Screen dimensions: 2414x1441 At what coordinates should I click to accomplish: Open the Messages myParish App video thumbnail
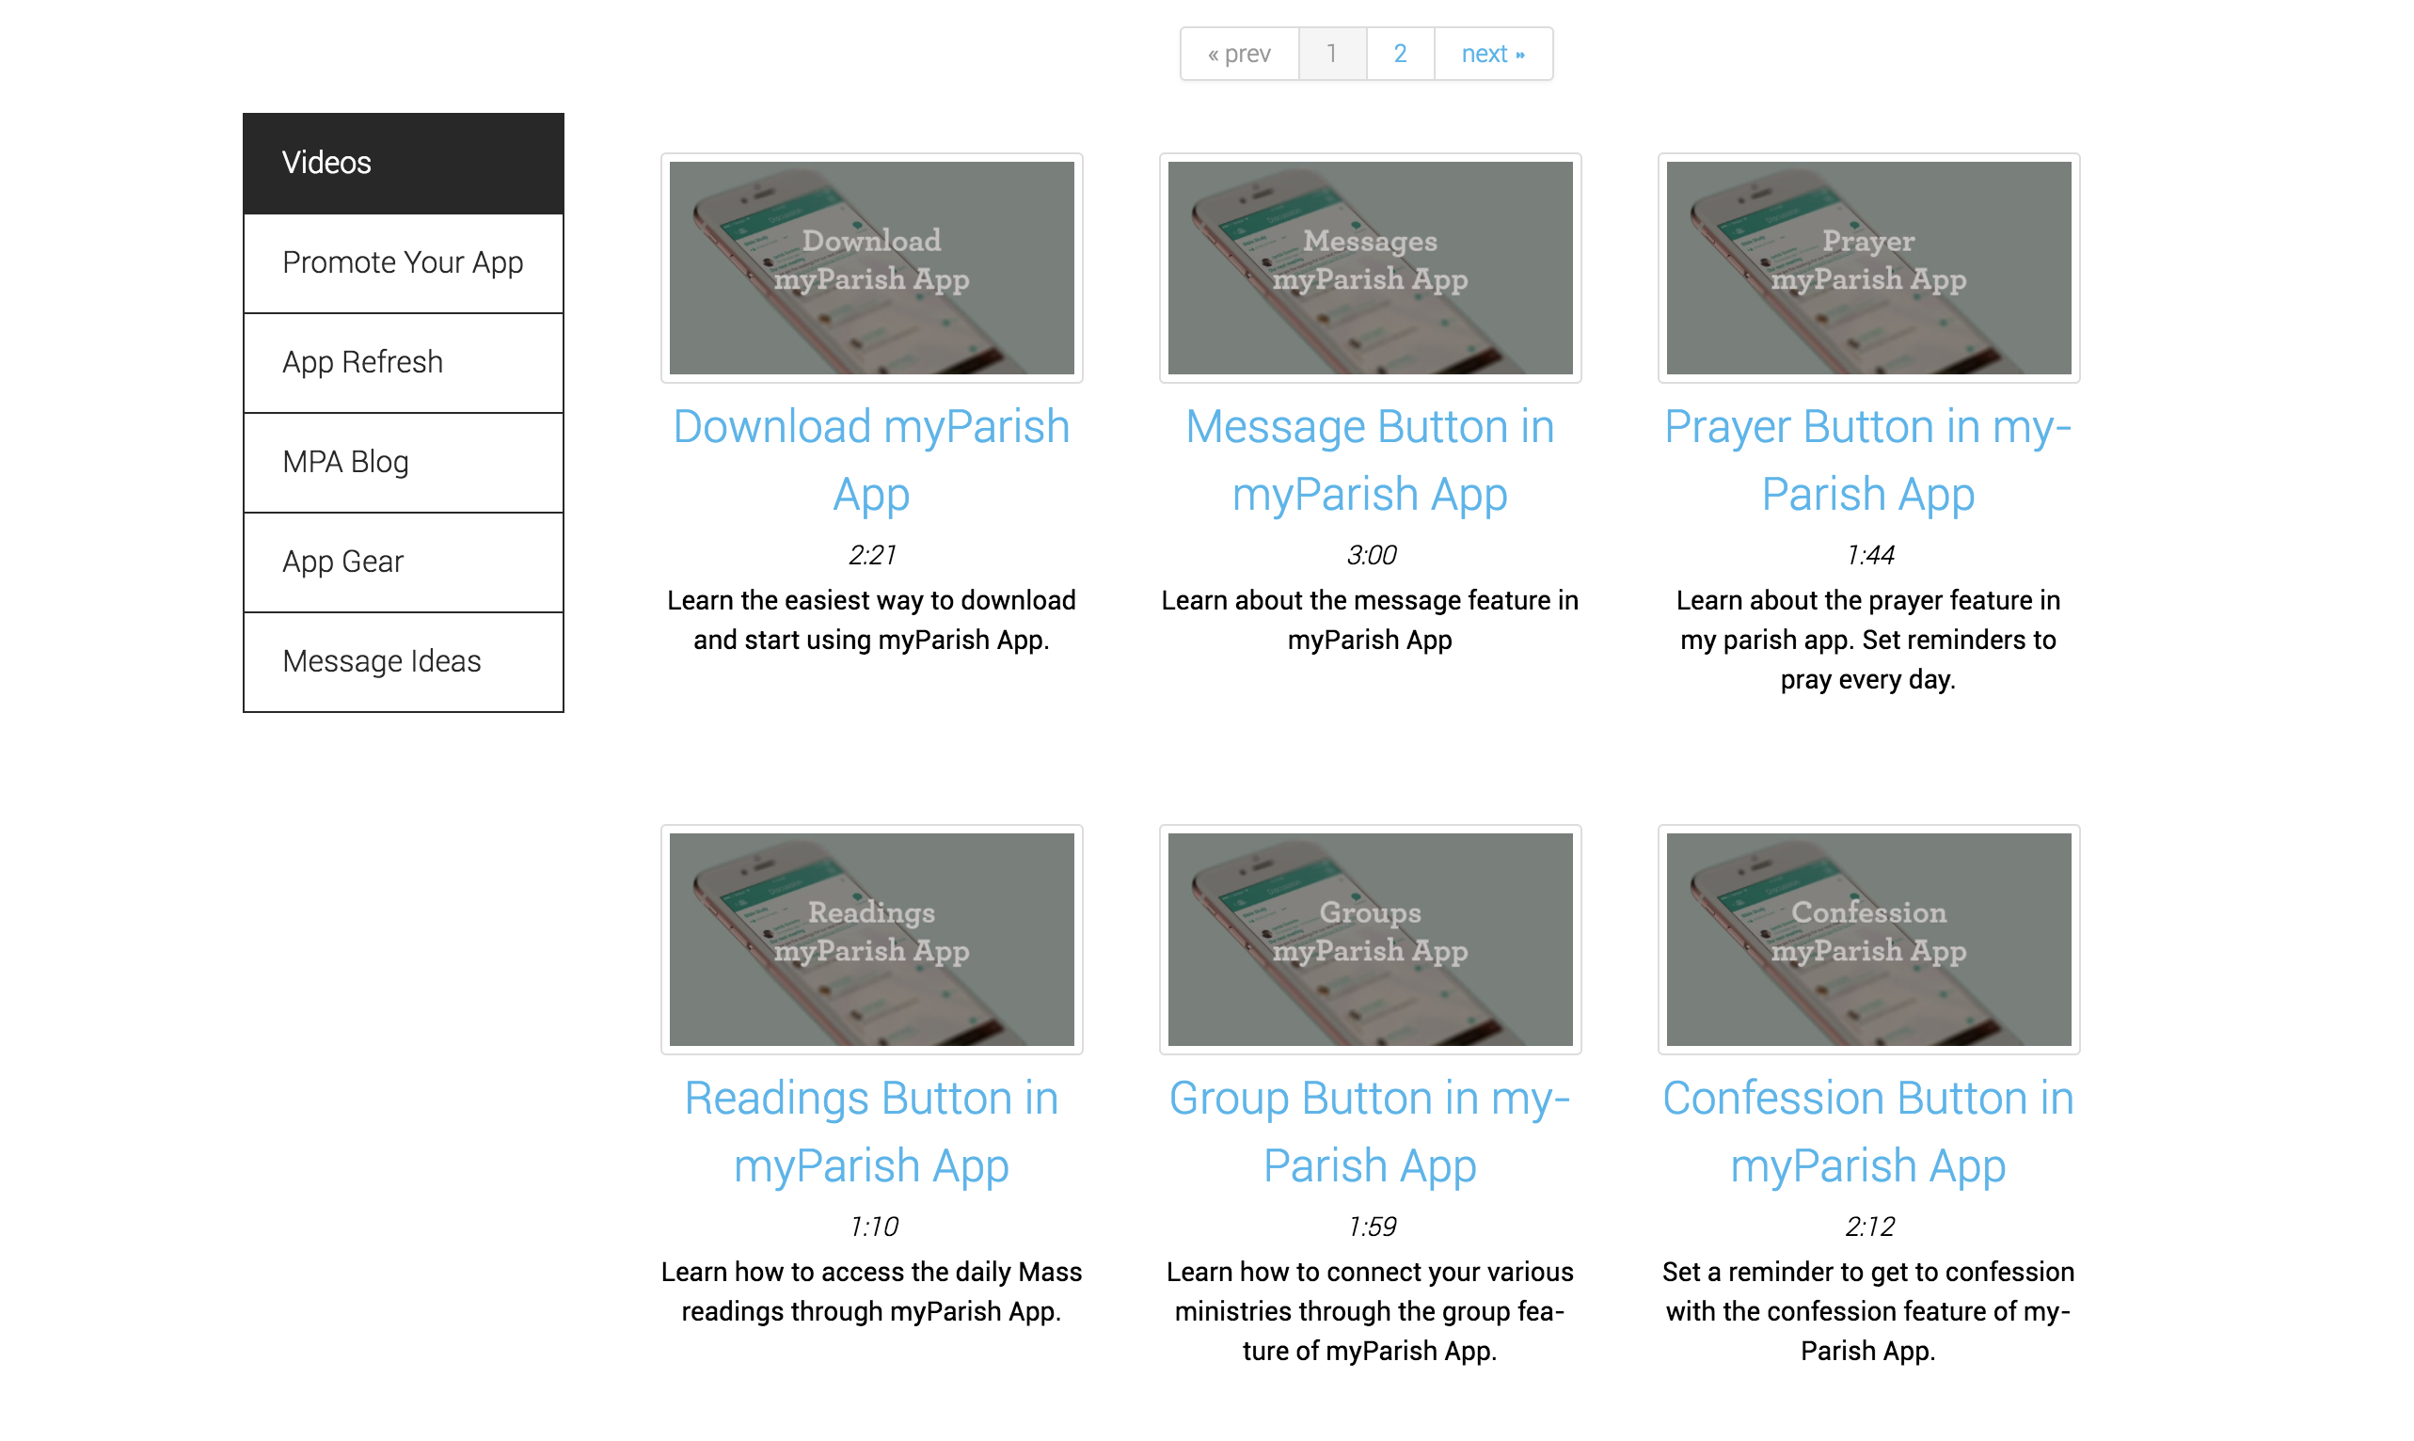(1370, 268)
